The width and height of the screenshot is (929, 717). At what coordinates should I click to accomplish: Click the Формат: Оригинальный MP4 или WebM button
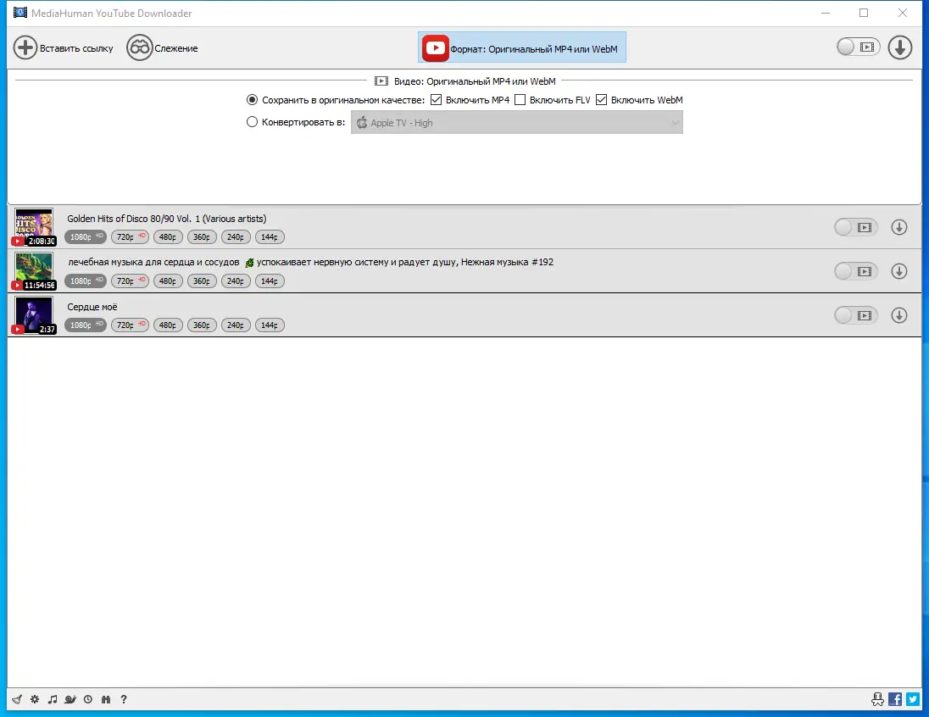coord(522,47)
